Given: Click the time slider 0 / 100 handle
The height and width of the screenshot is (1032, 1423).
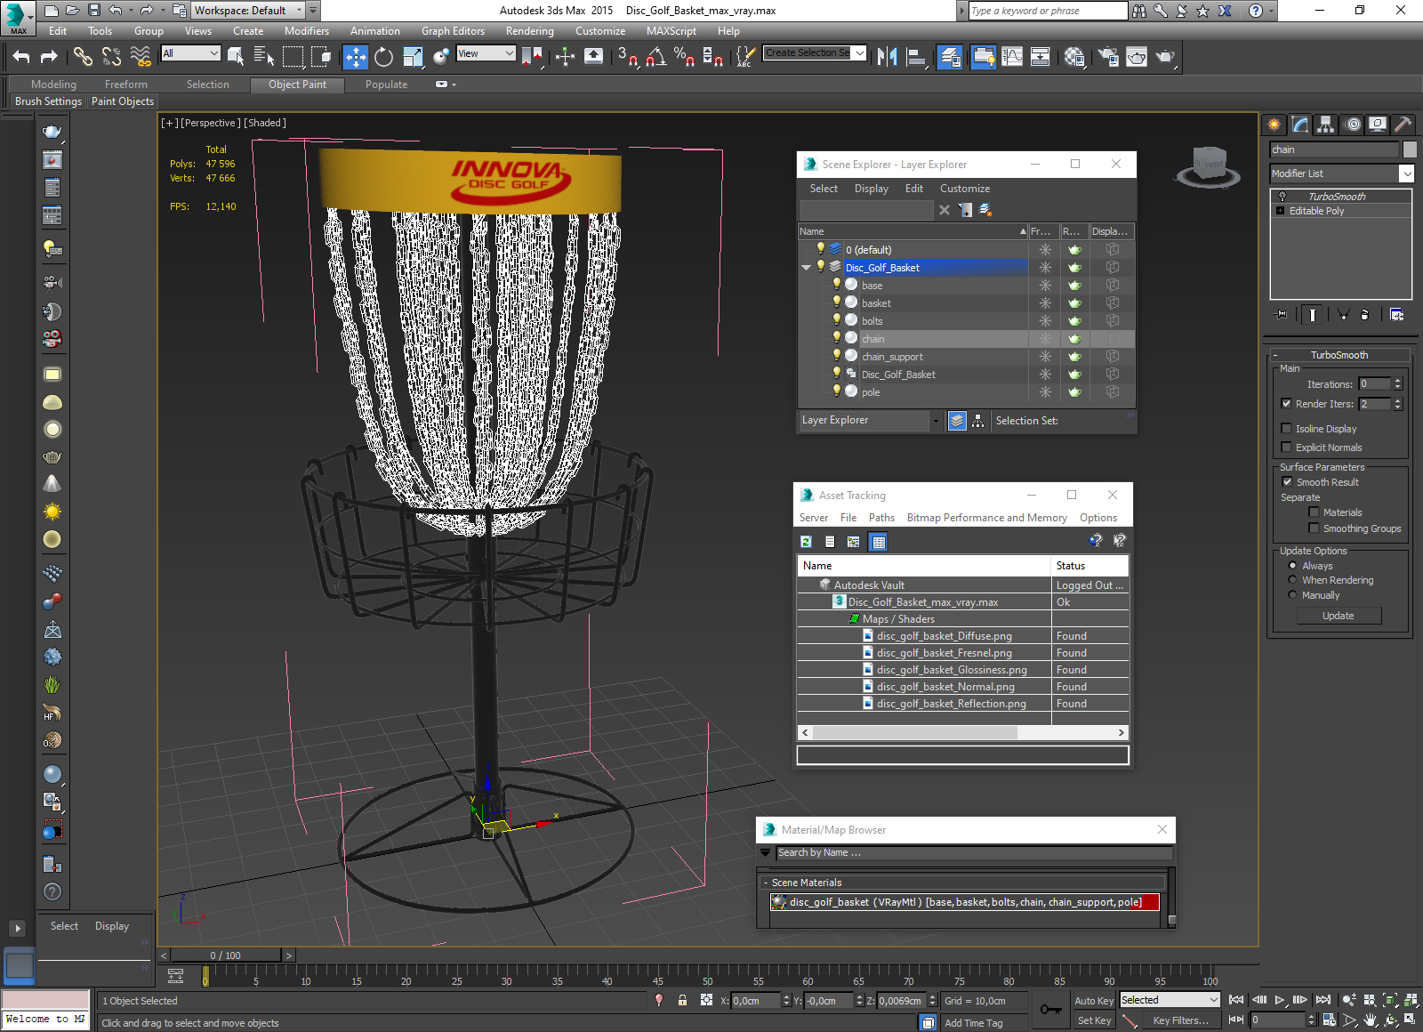Looking at the screenshot, I should [x=226, y=955].
